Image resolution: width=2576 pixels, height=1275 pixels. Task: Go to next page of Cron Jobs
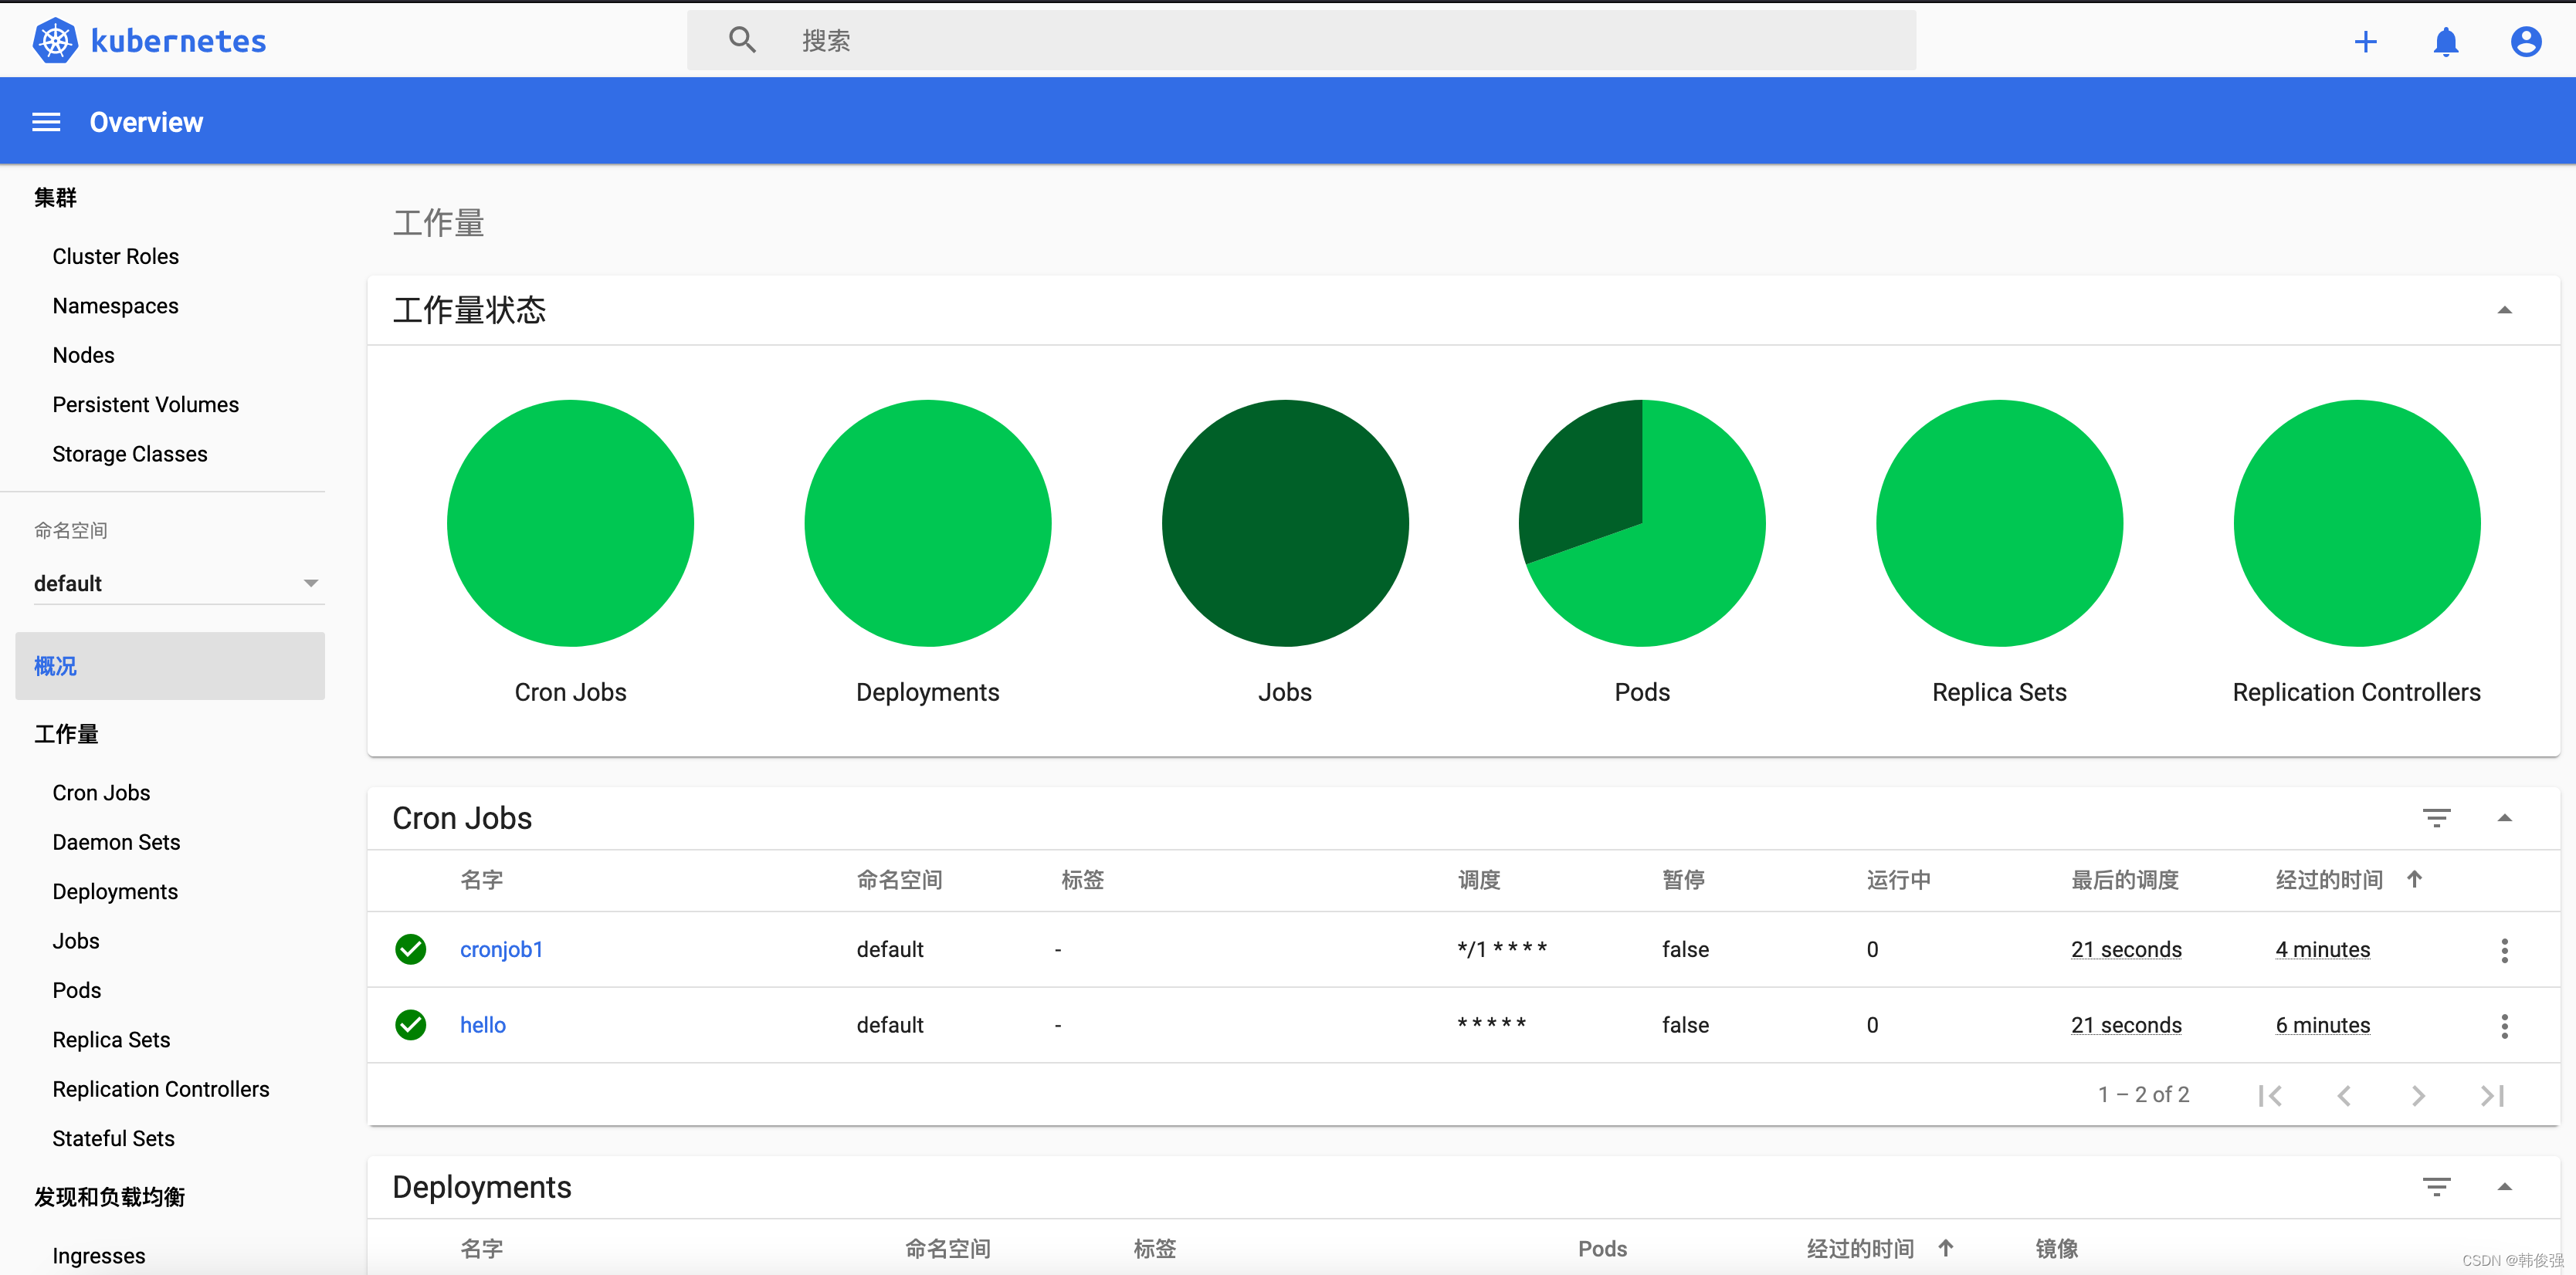(x=2418, y=1096)
